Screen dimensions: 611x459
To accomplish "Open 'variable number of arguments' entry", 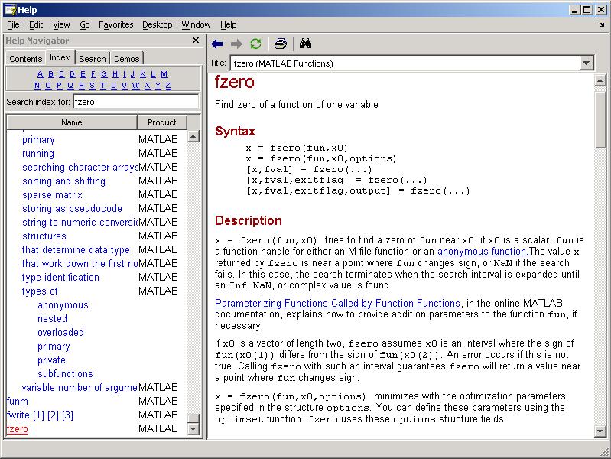I will 80,388.
